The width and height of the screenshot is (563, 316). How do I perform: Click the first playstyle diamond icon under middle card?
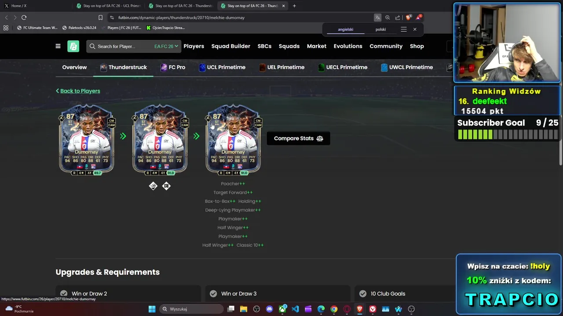pyautogui.click(x=153, y=186)
